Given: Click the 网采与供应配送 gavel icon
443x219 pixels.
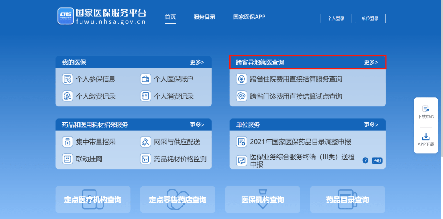Looking at the screenshot, I should (146, 142).
